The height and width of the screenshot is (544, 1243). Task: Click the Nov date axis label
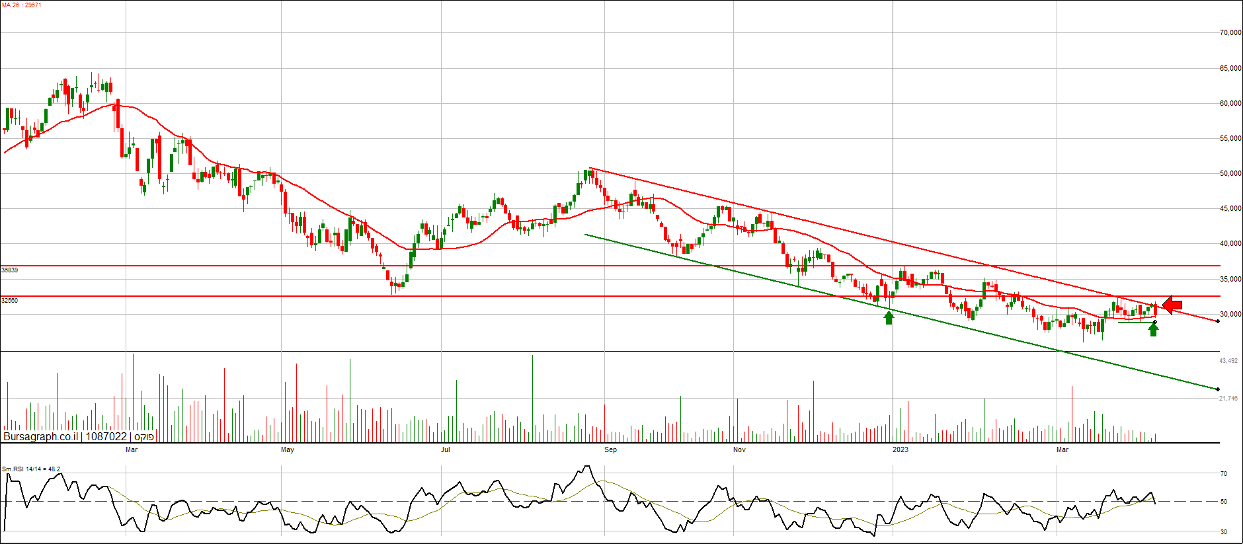click(x=739, y=449)
